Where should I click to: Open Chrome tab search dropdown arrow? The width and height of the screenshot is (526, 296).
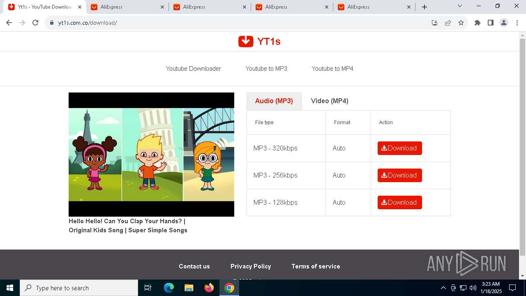460,6
